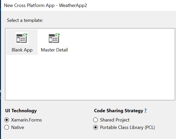Viewport: 176px width, 139px height.
Task: Click the C# badge on Master Detail icon
Action: pos(58,35)
